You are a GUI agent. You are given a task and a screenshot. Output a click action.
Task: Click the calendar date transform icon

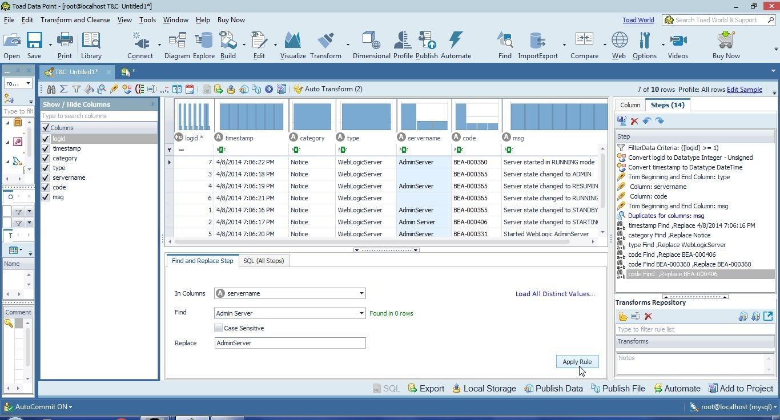click(x=190, y=89)
